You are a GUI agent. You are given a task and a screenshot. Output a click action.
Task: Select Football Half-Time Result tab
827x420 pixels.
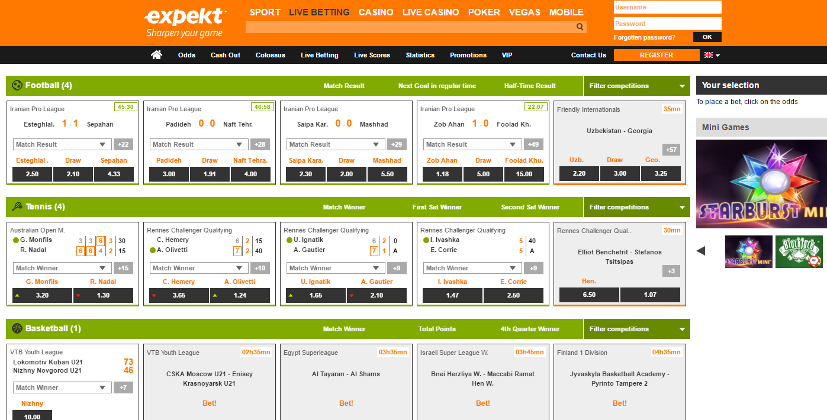(x=530, y=86)
